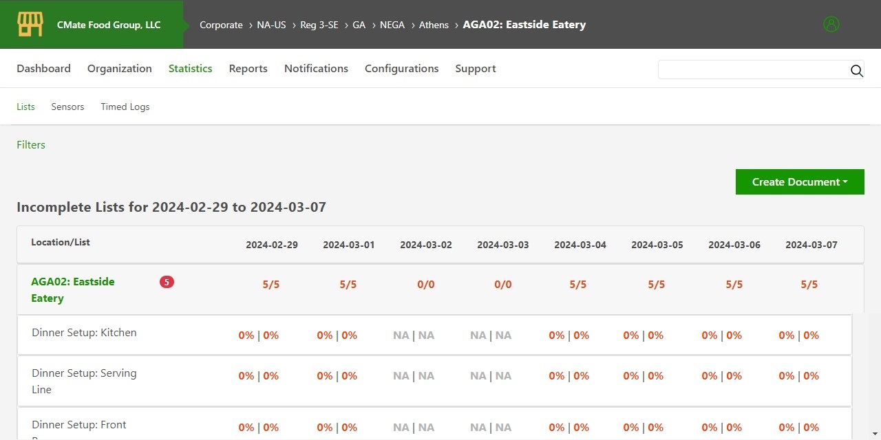
Task: Open the user account icon
Action: point(831,24)
